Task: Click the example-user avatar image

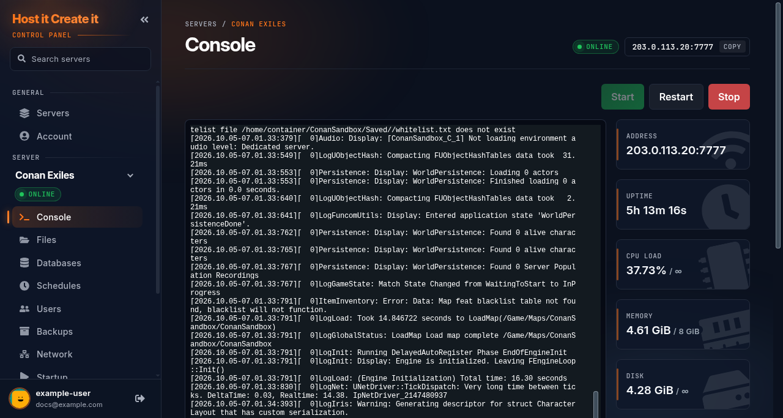Action: (20, 398)
